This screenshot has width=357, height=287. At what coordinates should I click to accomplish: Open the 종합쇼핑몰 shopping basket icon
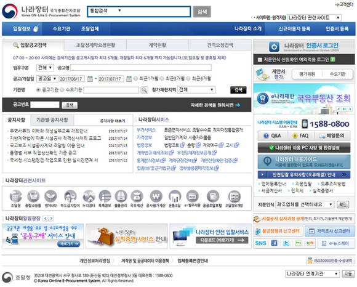pyautogui.click(x=33, y=196)
